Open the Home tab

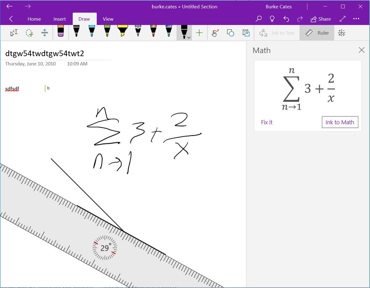[34, 19]
